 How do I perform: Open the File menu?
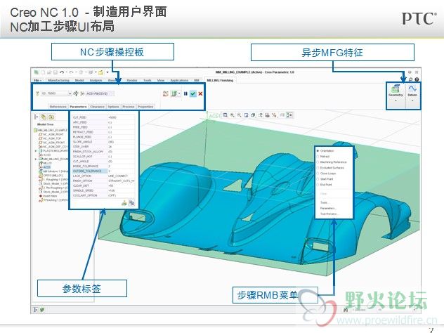[37, 80]
